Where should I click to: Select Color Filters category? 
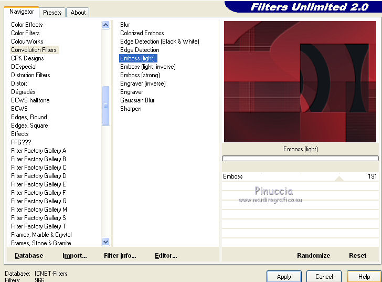[x=25, y=33]
